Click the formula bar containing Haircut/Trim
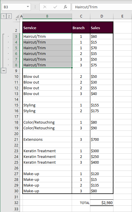The width and height of the screenshot is (132, 212). [102, 7]
